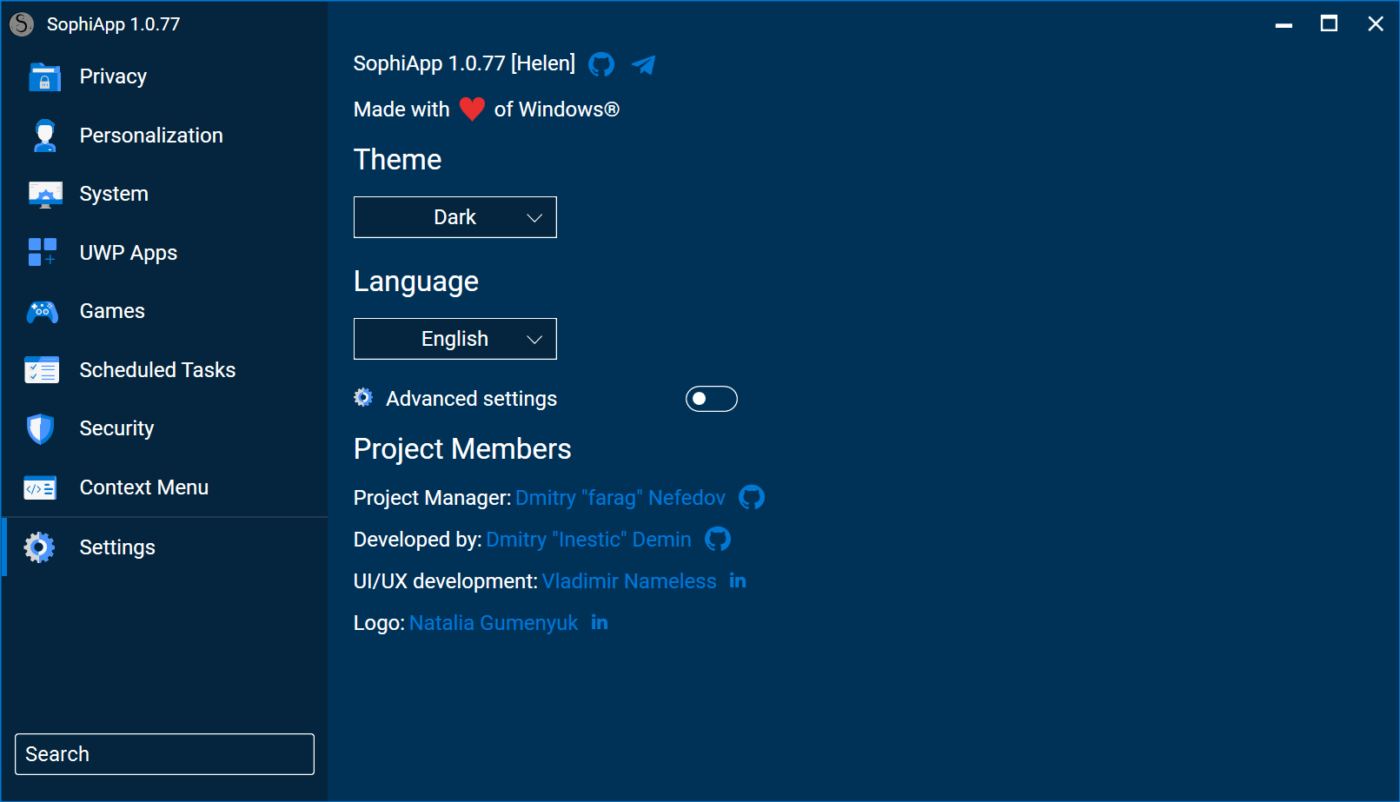Image resolution: width=1400 pixels, height=802 pixels.
Task: Select Games in the sidebar
Action: 165,311
